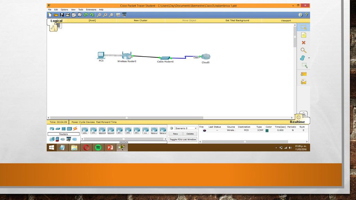Pick the Resize Shape tool
Image resolution: width=356 pixels, height=200 pixels.
tap(304, 66)
